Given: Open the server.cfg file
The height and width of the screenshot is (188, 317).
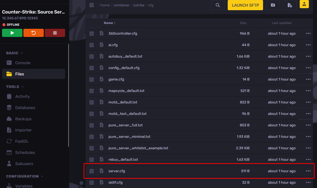Looking at the screenshot, I should (117, 171).
